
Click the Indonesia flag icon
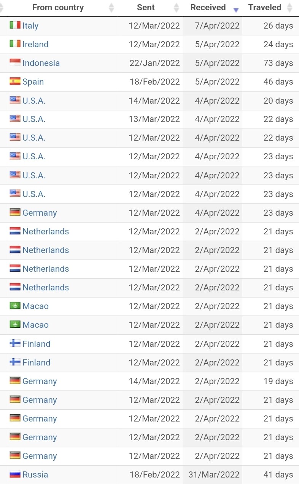15,63
